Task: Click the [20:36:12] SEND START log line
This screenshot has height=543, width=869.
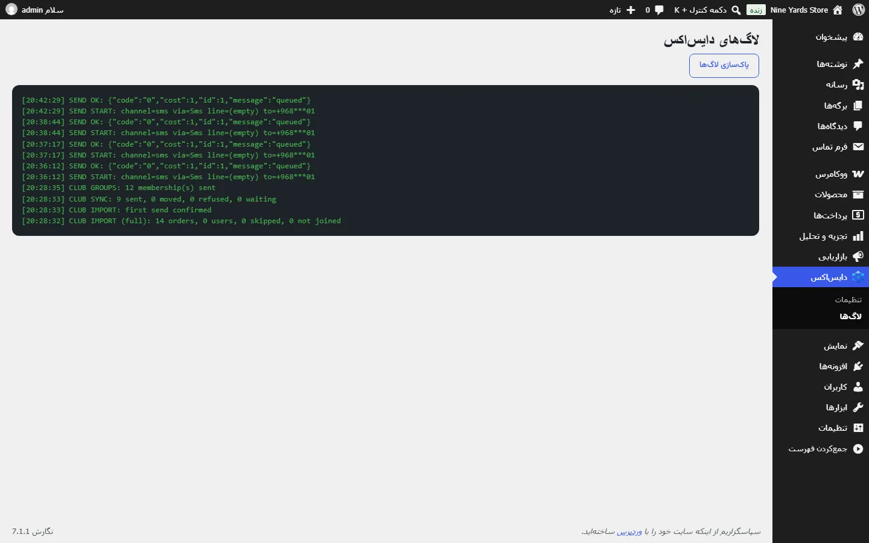Action: 168,177
